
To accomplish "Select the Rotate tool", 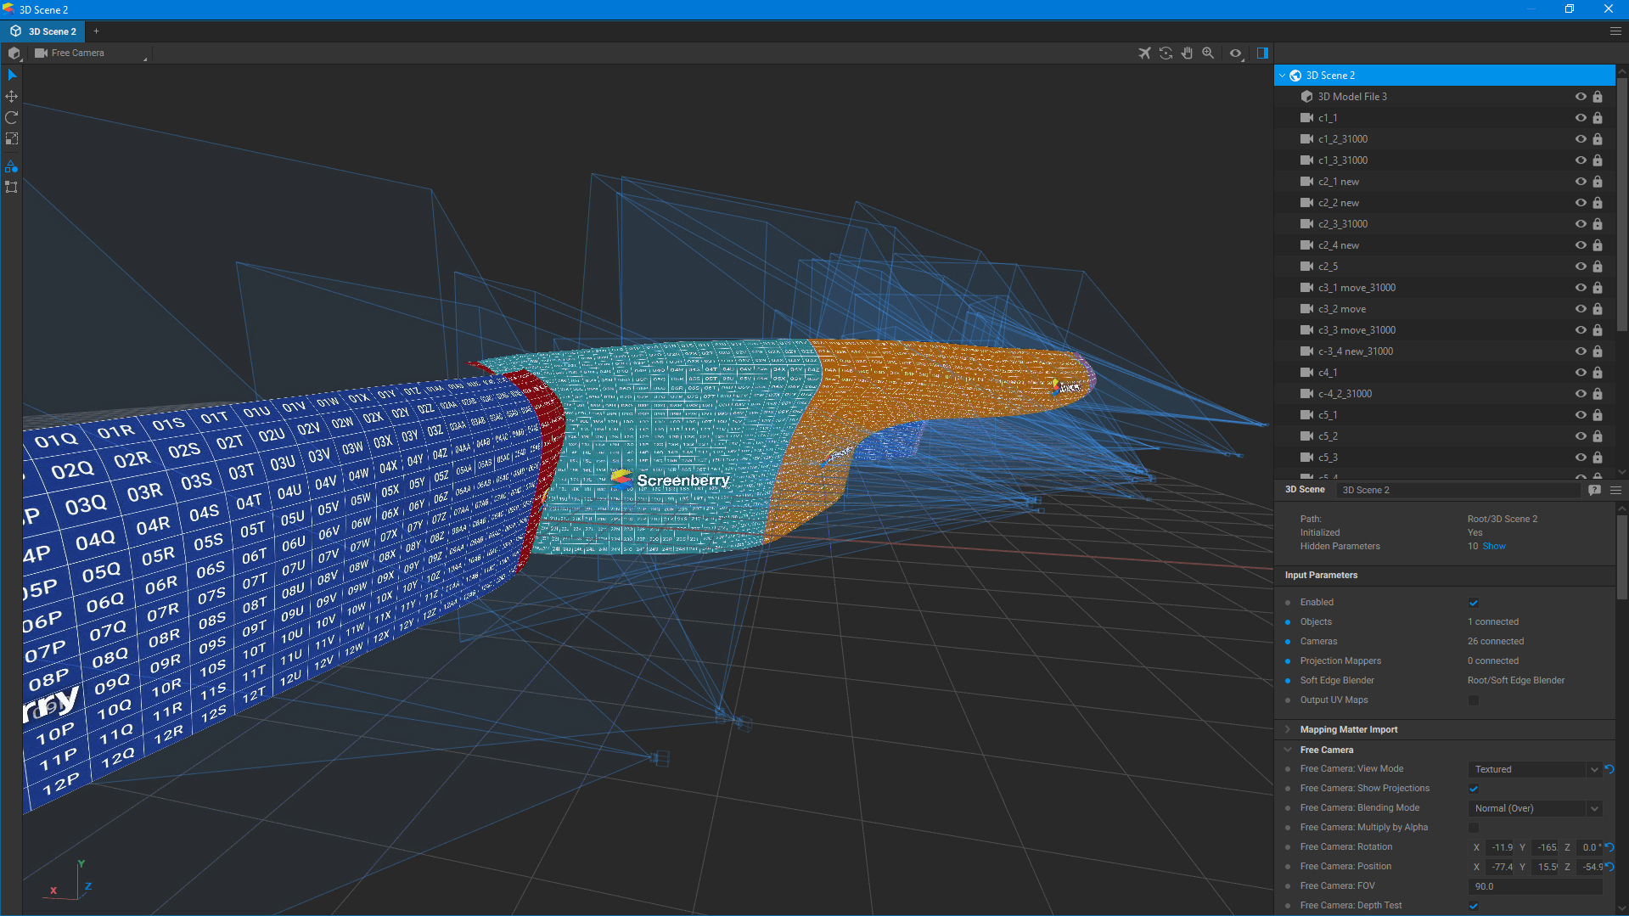I will (11, 117).
